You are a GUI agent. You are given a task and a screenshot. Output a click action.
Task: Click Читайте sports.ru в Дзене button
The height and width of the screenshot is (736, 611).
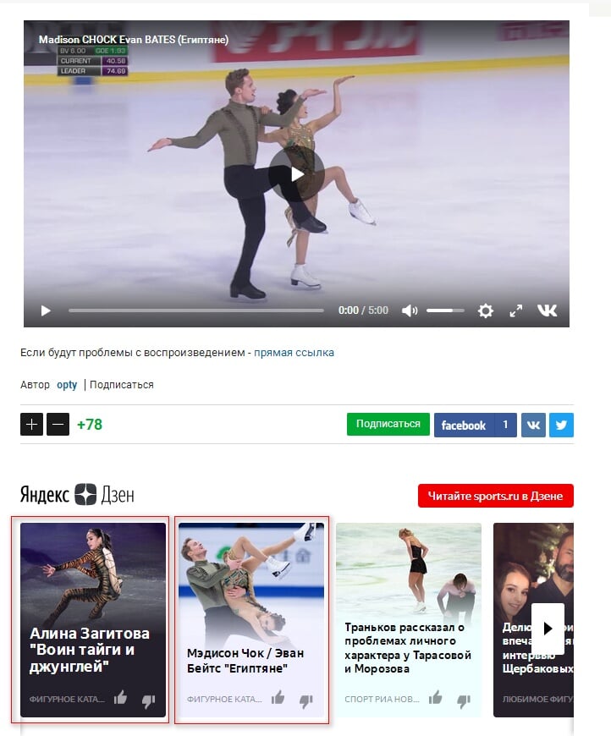(495, 496)
